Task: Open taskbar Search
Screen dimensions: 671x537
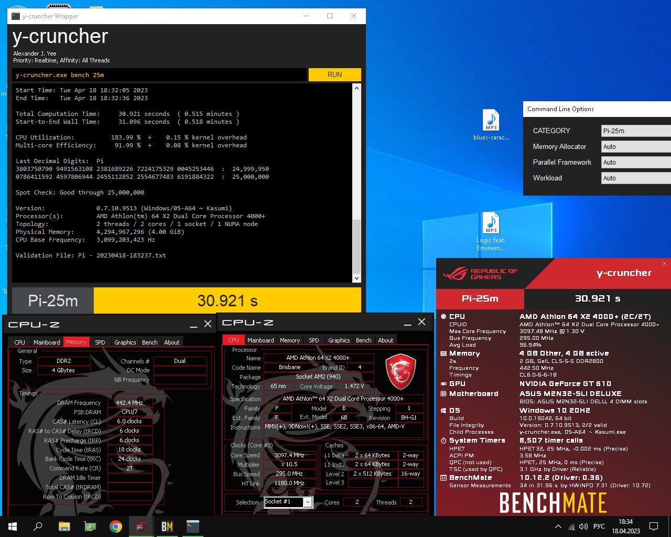Action: click(38, 527)
